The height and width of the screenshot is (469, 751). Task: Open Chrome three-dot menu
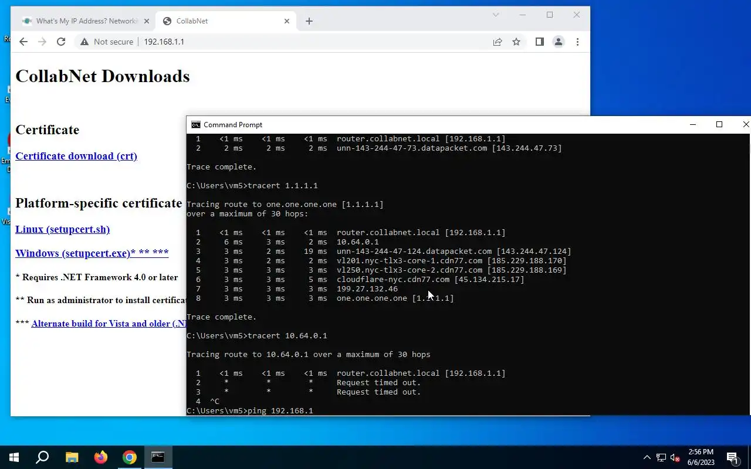click(x=577, y=42)
